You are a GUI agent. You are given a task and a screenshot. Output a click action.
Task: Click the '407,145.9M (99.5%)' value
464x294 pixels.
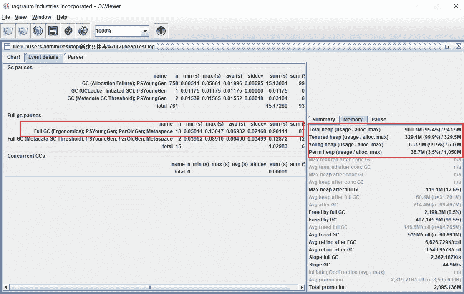coord(438,220)
